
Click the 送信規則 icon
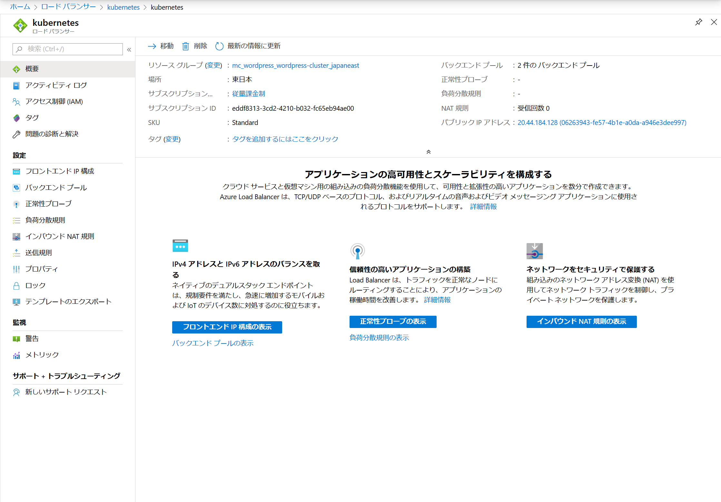pos(16,253)
